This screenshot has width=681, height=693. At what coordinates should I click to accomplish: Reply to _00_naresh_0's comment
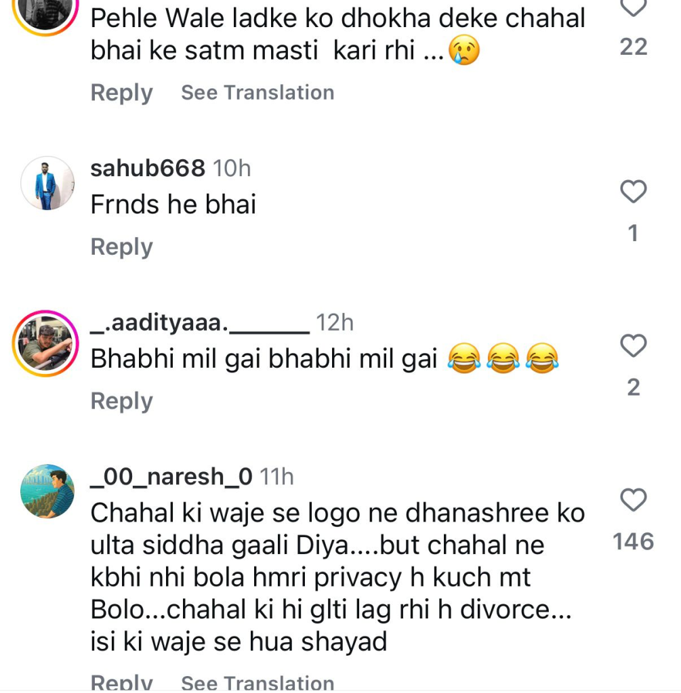pyautogui.click(x=121, y=683)
